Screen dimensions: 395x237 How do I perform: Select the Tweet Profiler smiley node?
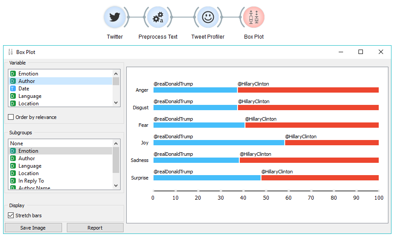point(208,18)
